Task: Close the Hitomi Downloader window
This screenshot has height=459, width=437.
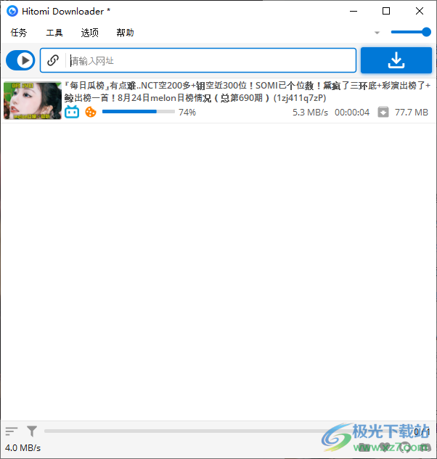Action: pos(420,11)
